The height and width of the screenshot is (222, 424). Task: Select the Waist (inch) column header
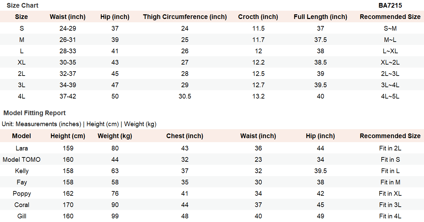click(x=68, y=17)
